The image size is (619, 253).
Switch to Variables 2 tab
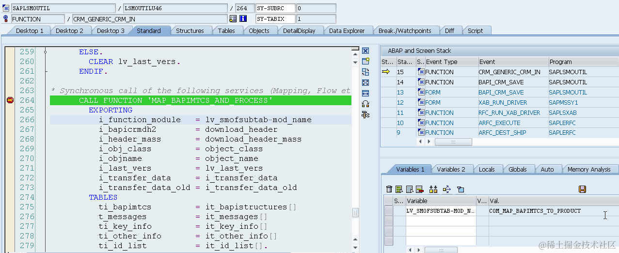click(x=451, y=169)
